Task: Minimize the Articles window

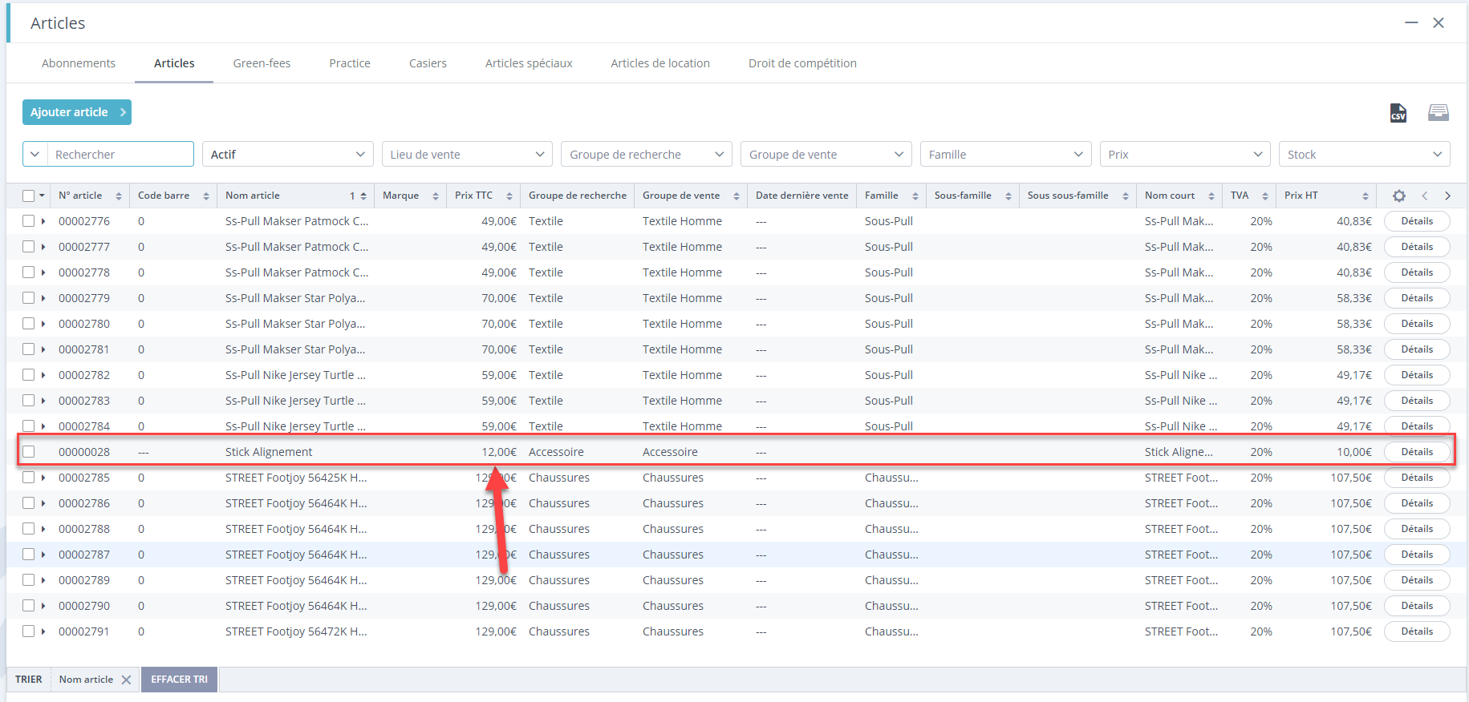Action: pos(1411,23)
